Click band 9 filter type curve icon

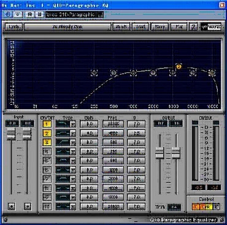pos(63,197)
